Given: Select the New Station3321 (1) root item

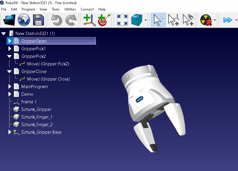Looking at the screenshot, I should point(35,34).
